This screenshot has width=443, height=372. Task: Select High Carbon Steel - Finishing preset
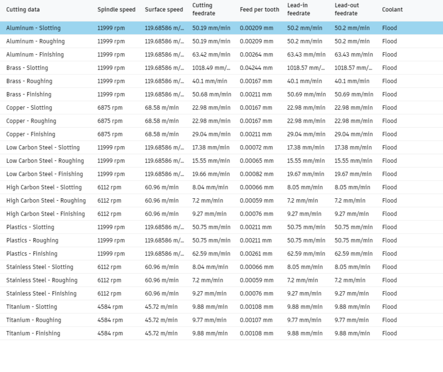coord(221,214)
